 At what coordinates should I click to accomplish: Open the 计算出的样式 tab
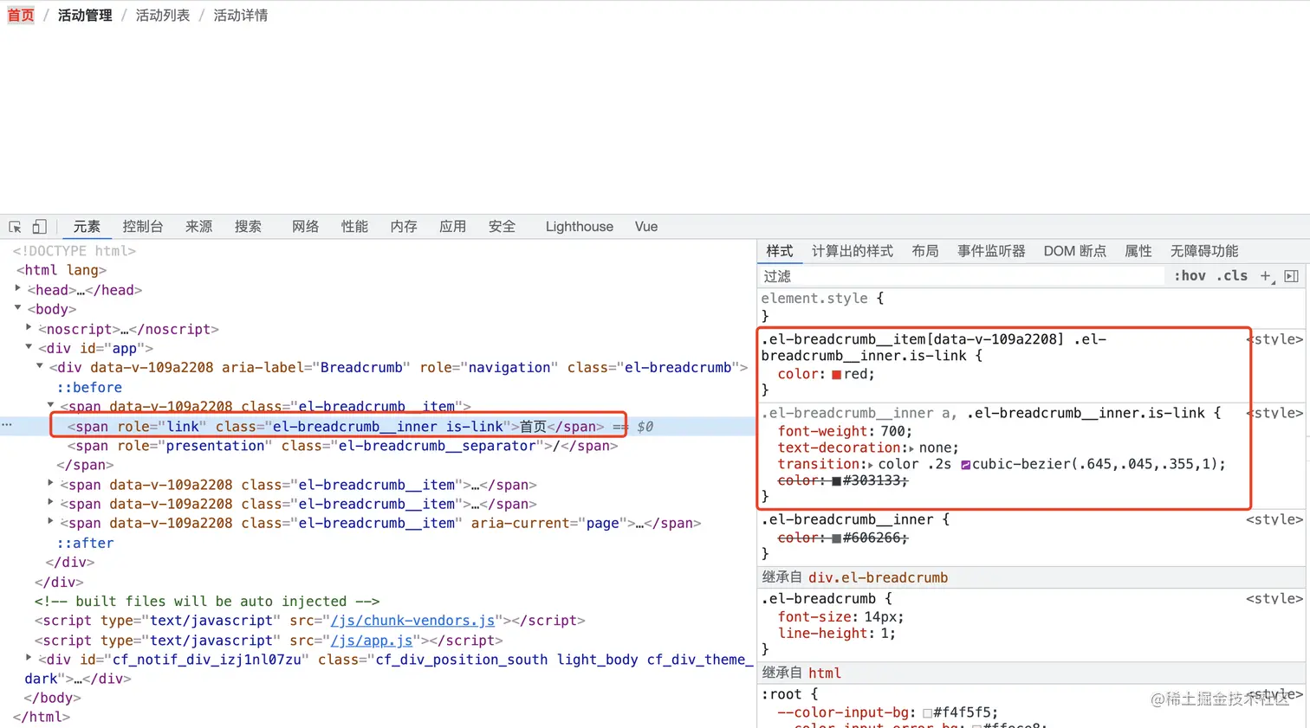click(x=853, y=251)
